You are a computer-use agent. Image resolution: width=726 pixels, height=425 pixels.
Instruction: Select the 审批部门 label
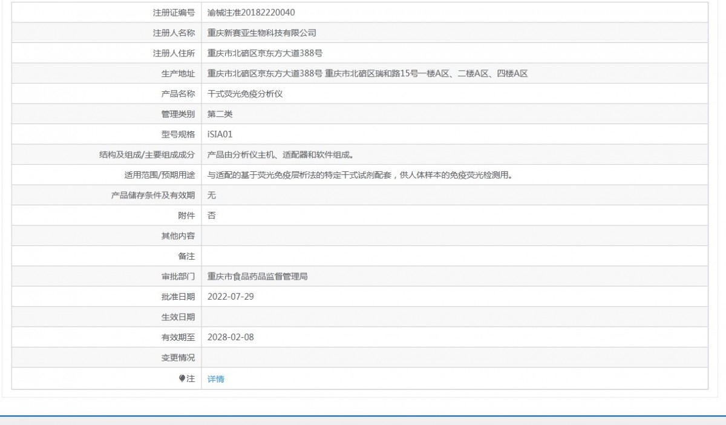178,277
